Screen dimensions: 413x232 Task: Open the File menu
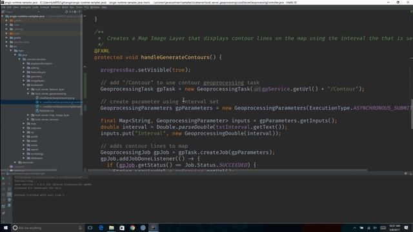(x=3, y=7)
